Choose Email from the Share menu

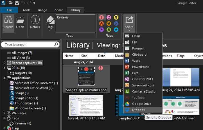pos(136,36)
